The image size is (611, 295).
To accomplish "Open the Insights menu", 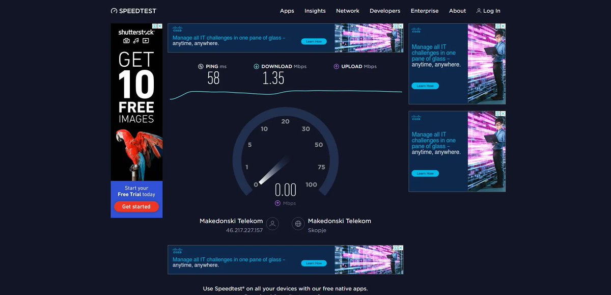I will (x=315, y=11).
